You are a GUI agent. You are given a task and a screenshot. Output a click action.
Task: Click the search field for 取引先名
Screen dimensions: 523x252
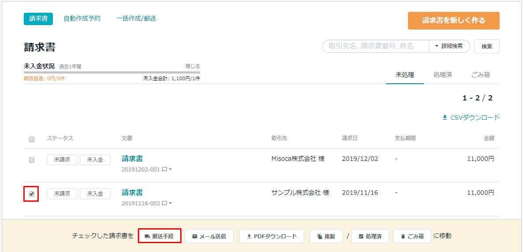click(375, 46)
